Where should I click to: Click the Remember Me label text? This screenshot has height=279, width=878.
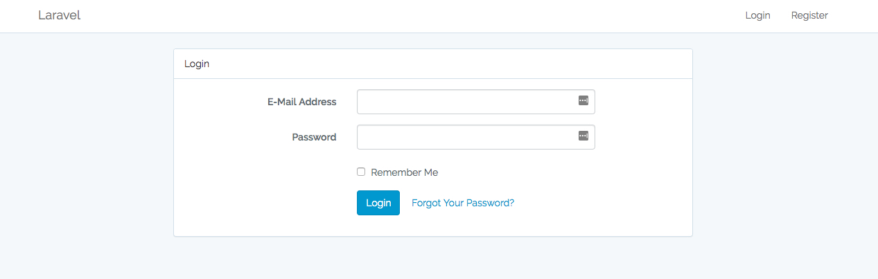coord(404,172)
